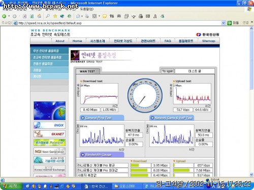Click the Refresh page toolbar icon
Image resolution: width=254 pixels, height=190 pixels.
point(31,16)
